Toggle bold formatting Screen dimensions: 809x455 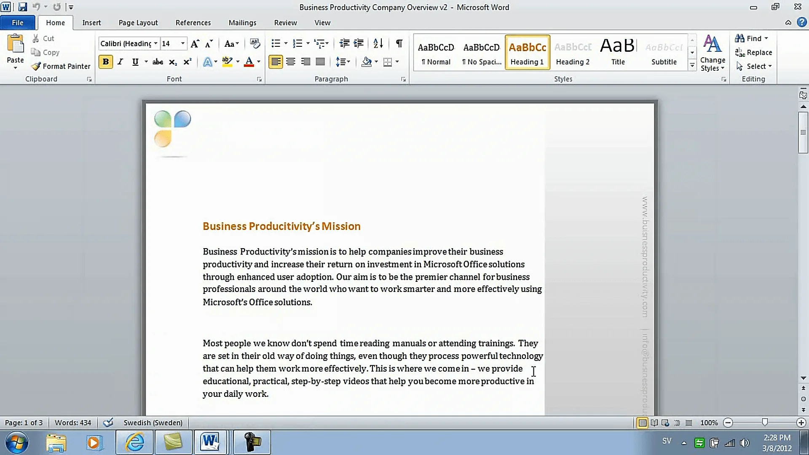tap(105, 62)
